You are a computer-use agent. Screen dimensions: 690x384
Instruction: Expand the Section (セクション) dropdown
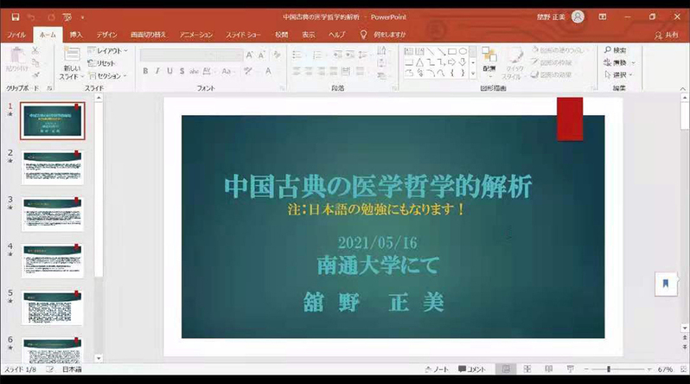110,75
